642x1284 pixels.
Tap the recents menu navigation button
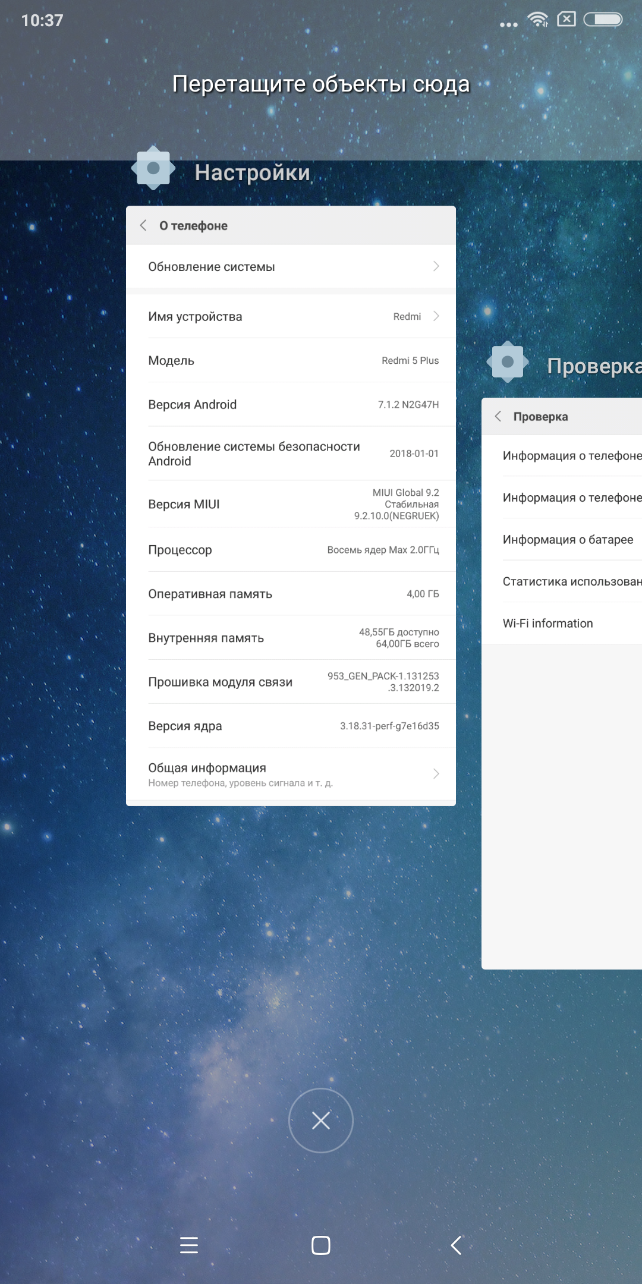coord(189,1245)
